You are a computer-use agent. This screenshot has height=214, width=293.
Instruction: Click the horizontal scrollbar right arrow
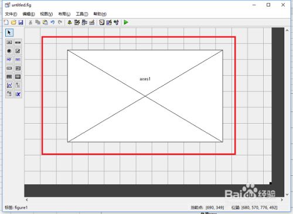282,200
